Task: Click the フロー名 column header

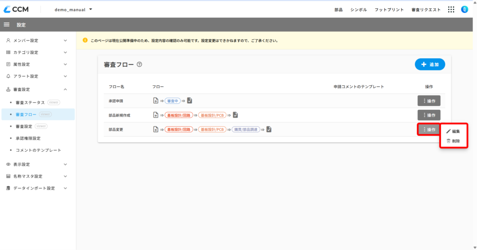Action: point(116,87)
